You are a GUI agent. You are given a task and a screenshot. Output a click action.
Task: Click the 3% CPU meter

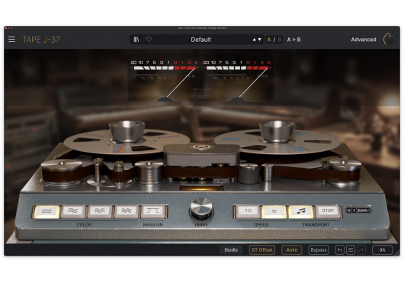click(x=383, y=249)
